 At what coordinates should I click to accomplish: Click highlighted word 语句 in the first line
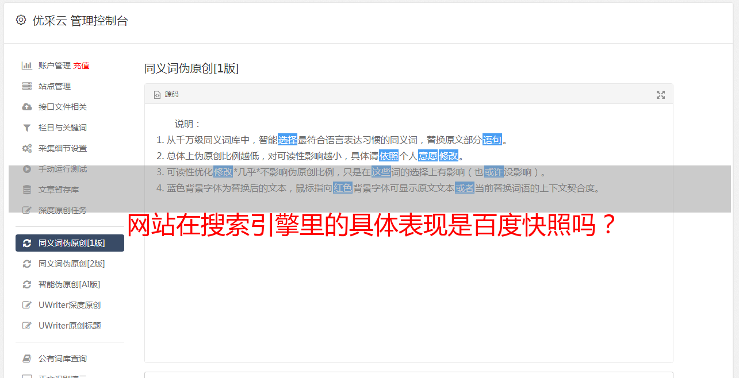492,140
